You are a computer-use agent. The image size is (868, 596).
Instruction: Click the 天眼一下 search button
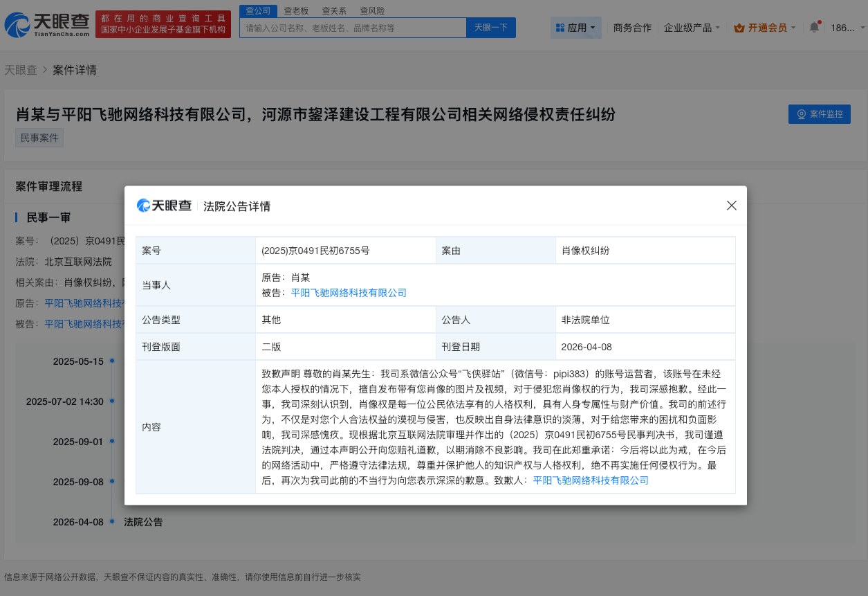point(490,27)
